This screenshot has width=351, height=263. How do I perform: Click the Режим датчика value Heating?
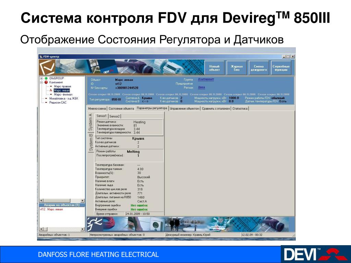[x=140, y=122]
